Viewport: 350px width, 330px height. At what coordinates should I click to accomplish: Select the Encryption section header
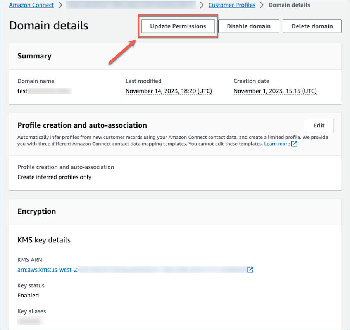(x=36, y=211)
